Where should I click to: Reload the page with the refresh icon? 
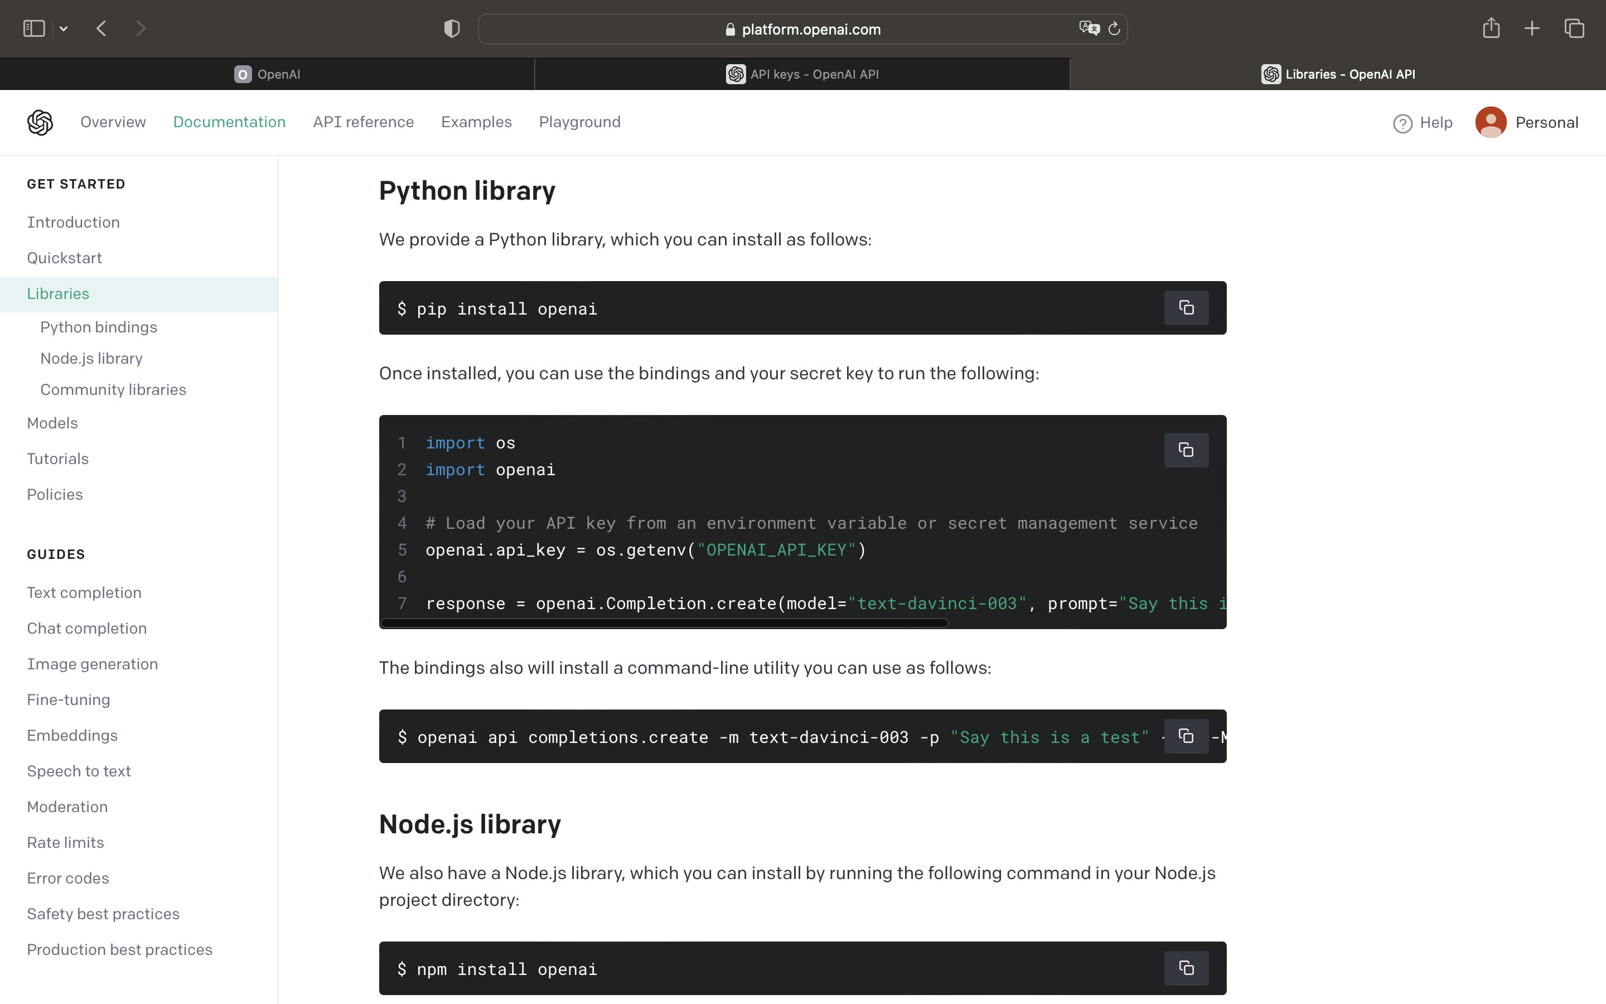[1114, 28]
